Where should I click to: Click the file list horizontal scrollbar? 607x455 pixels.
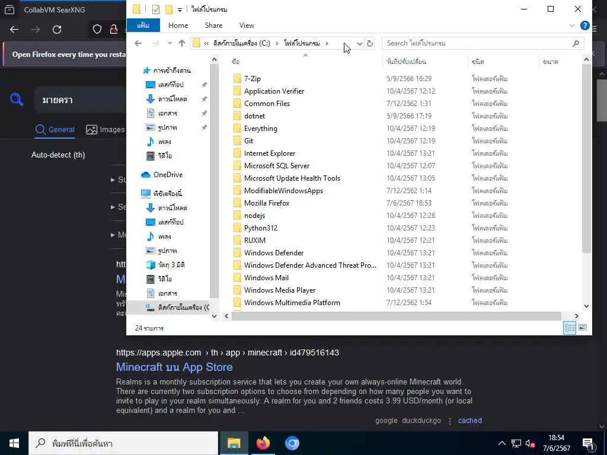click(396, 316)
